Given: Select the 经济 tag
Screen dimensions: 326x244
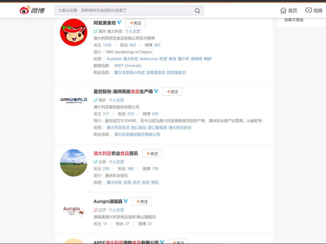Looking at the screenshot, I should click(x=137, y=182).
